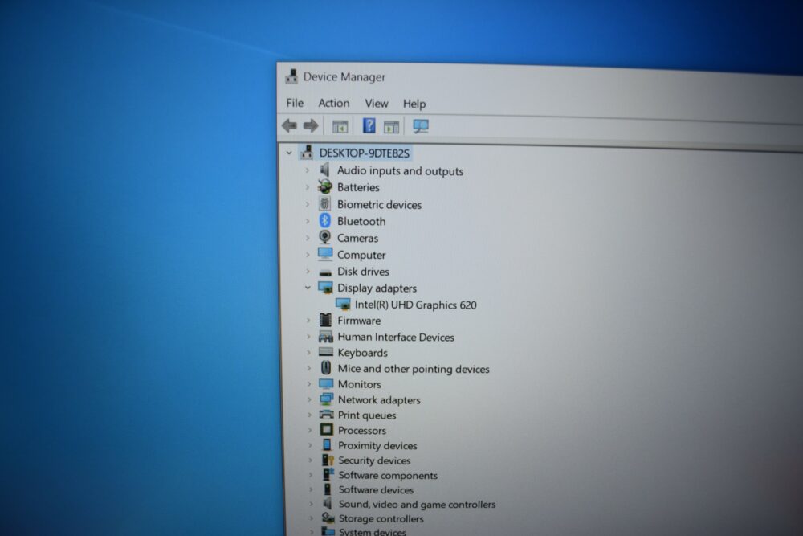Click the Processors chip icon

coord(327,429)
